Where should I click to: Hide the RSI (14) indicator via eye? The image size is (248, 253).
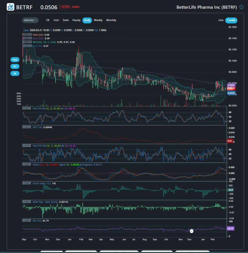pyautogui.click(x=24, y=220)
